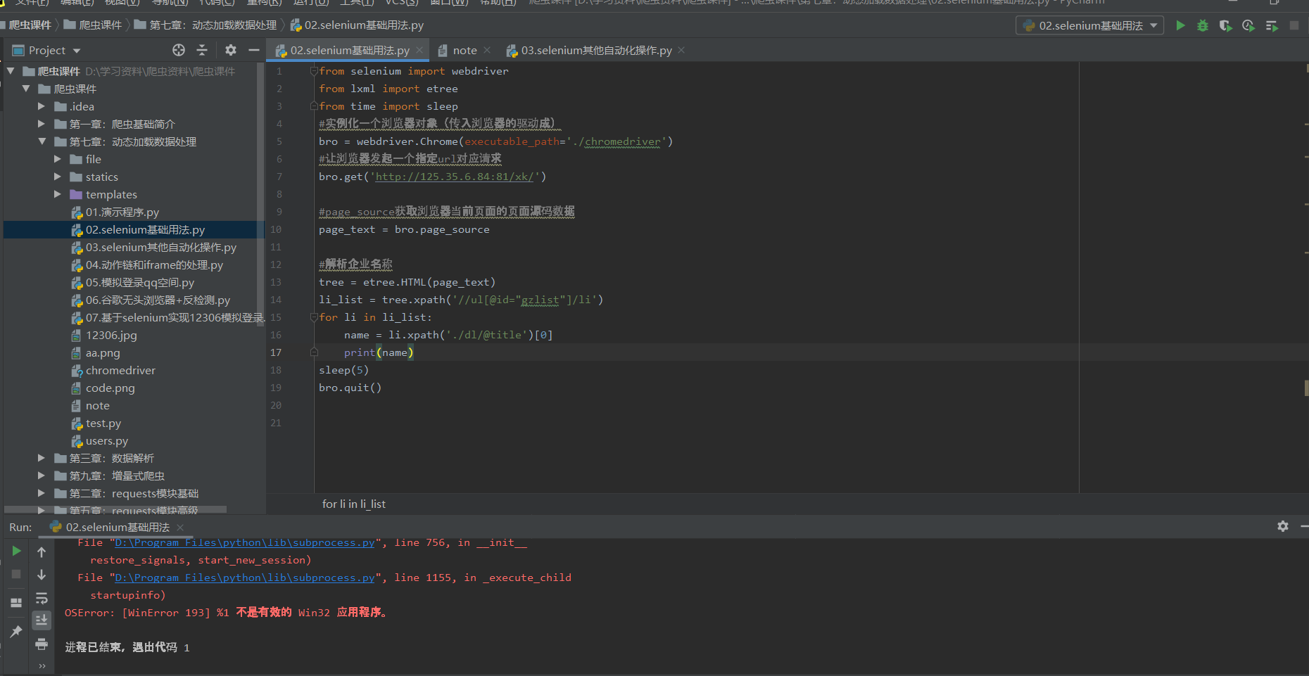The width and height of the screenshot is (1309, 676).
Task: Pin the Run tab
Action: (16, 631)
